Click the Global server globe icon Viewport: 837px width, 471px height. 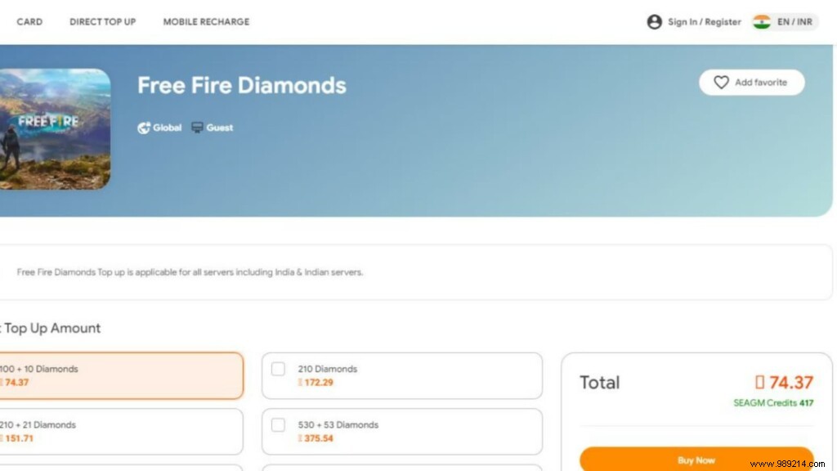pos(143,128)
